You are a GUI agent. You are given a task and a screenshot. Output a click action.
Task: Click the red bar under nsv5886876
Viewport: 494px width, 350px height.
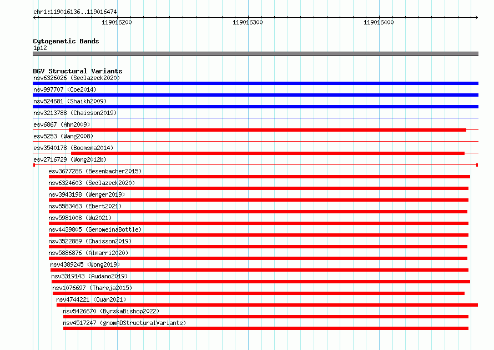click(258, 258)
